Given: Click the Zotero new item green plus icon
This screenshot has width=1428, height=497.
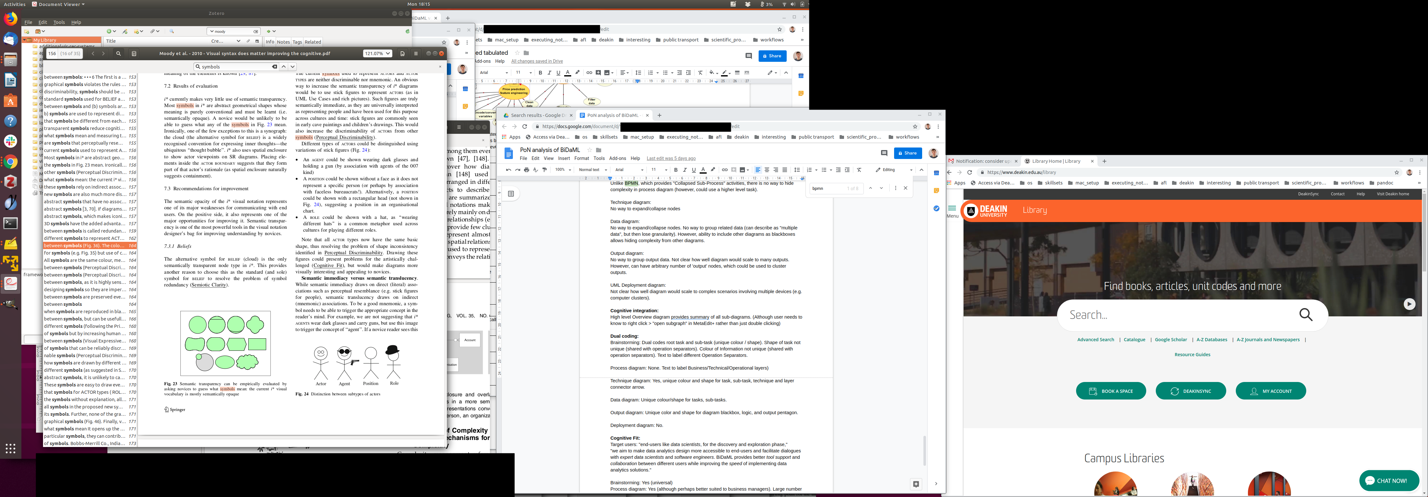Looking at the screenshot, I should [x=109, y=32].
